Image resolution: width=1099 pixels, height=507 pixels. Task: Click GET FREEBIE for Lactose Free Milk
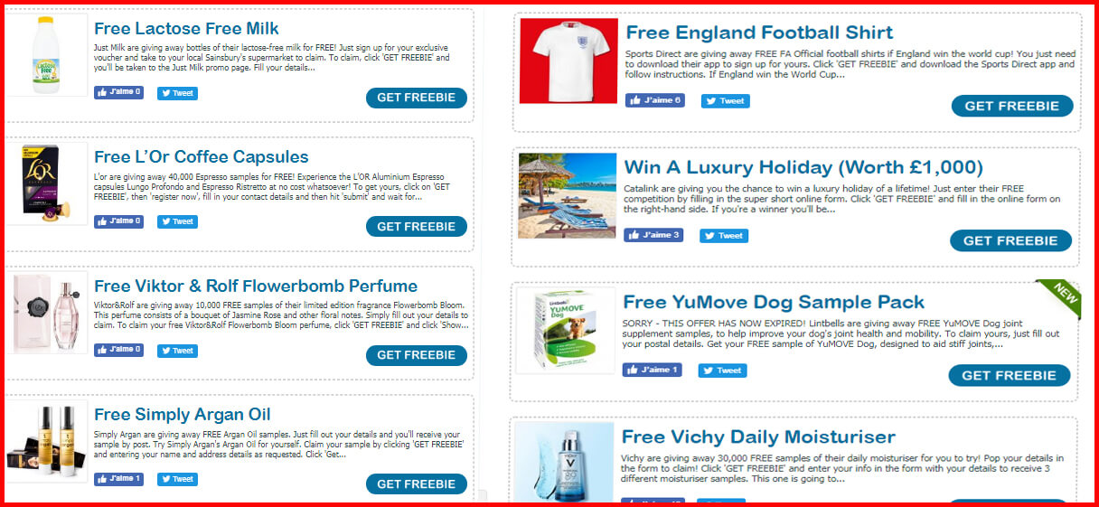(x=417, y=98)
